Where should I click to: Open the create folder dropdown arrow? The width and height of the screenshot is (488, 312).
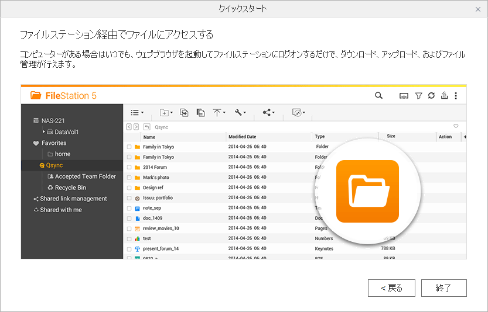point(172,113)
